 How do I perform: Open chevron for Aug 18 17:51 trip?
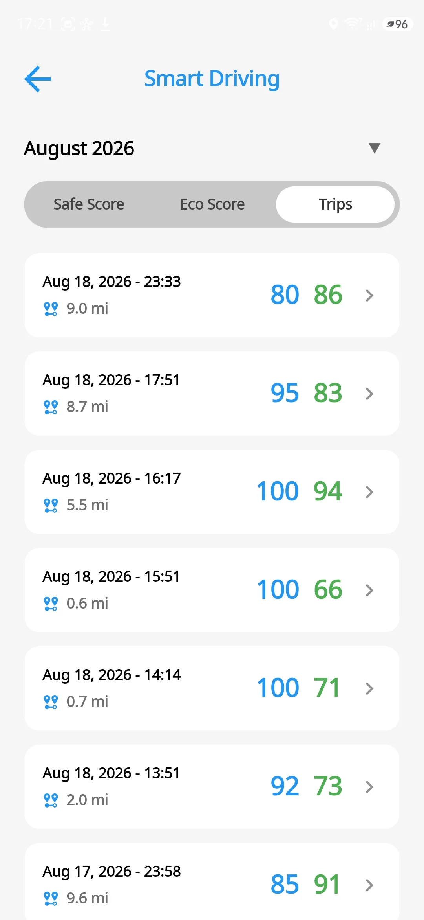click(x=369, y=394)
